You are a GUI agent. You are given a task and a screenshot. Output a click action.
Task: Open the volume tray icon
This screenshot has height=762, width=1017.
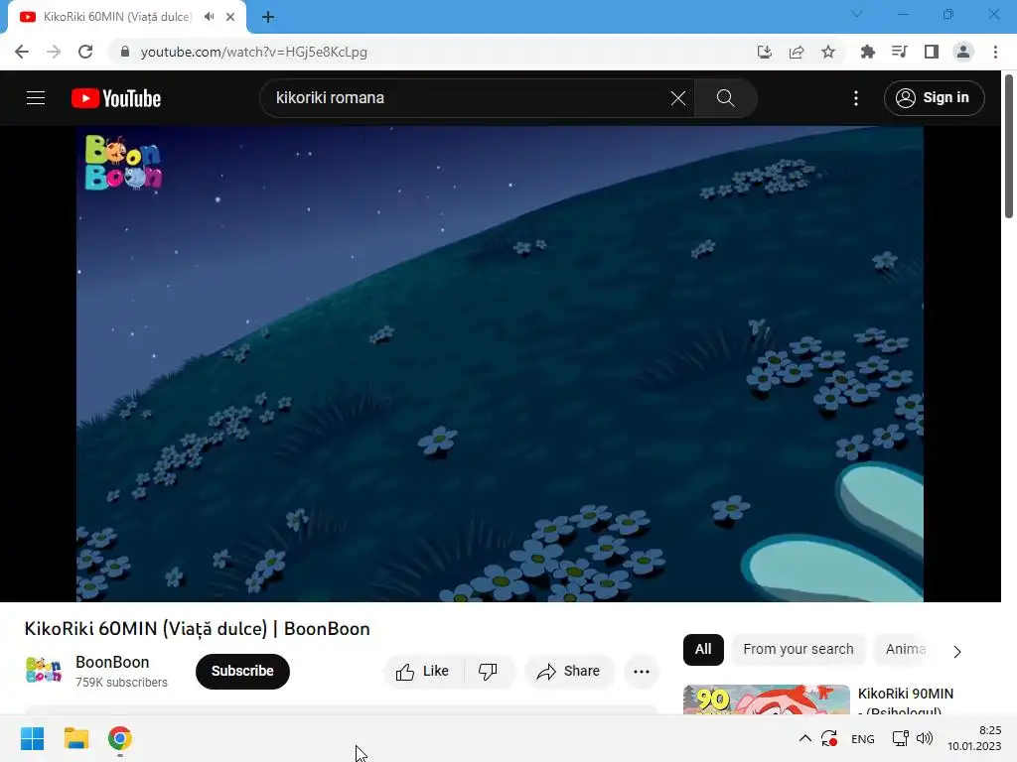[925, 738]
